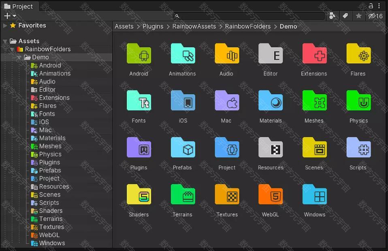Select the Shaders folder icon in grid

[x=139, y=195]
